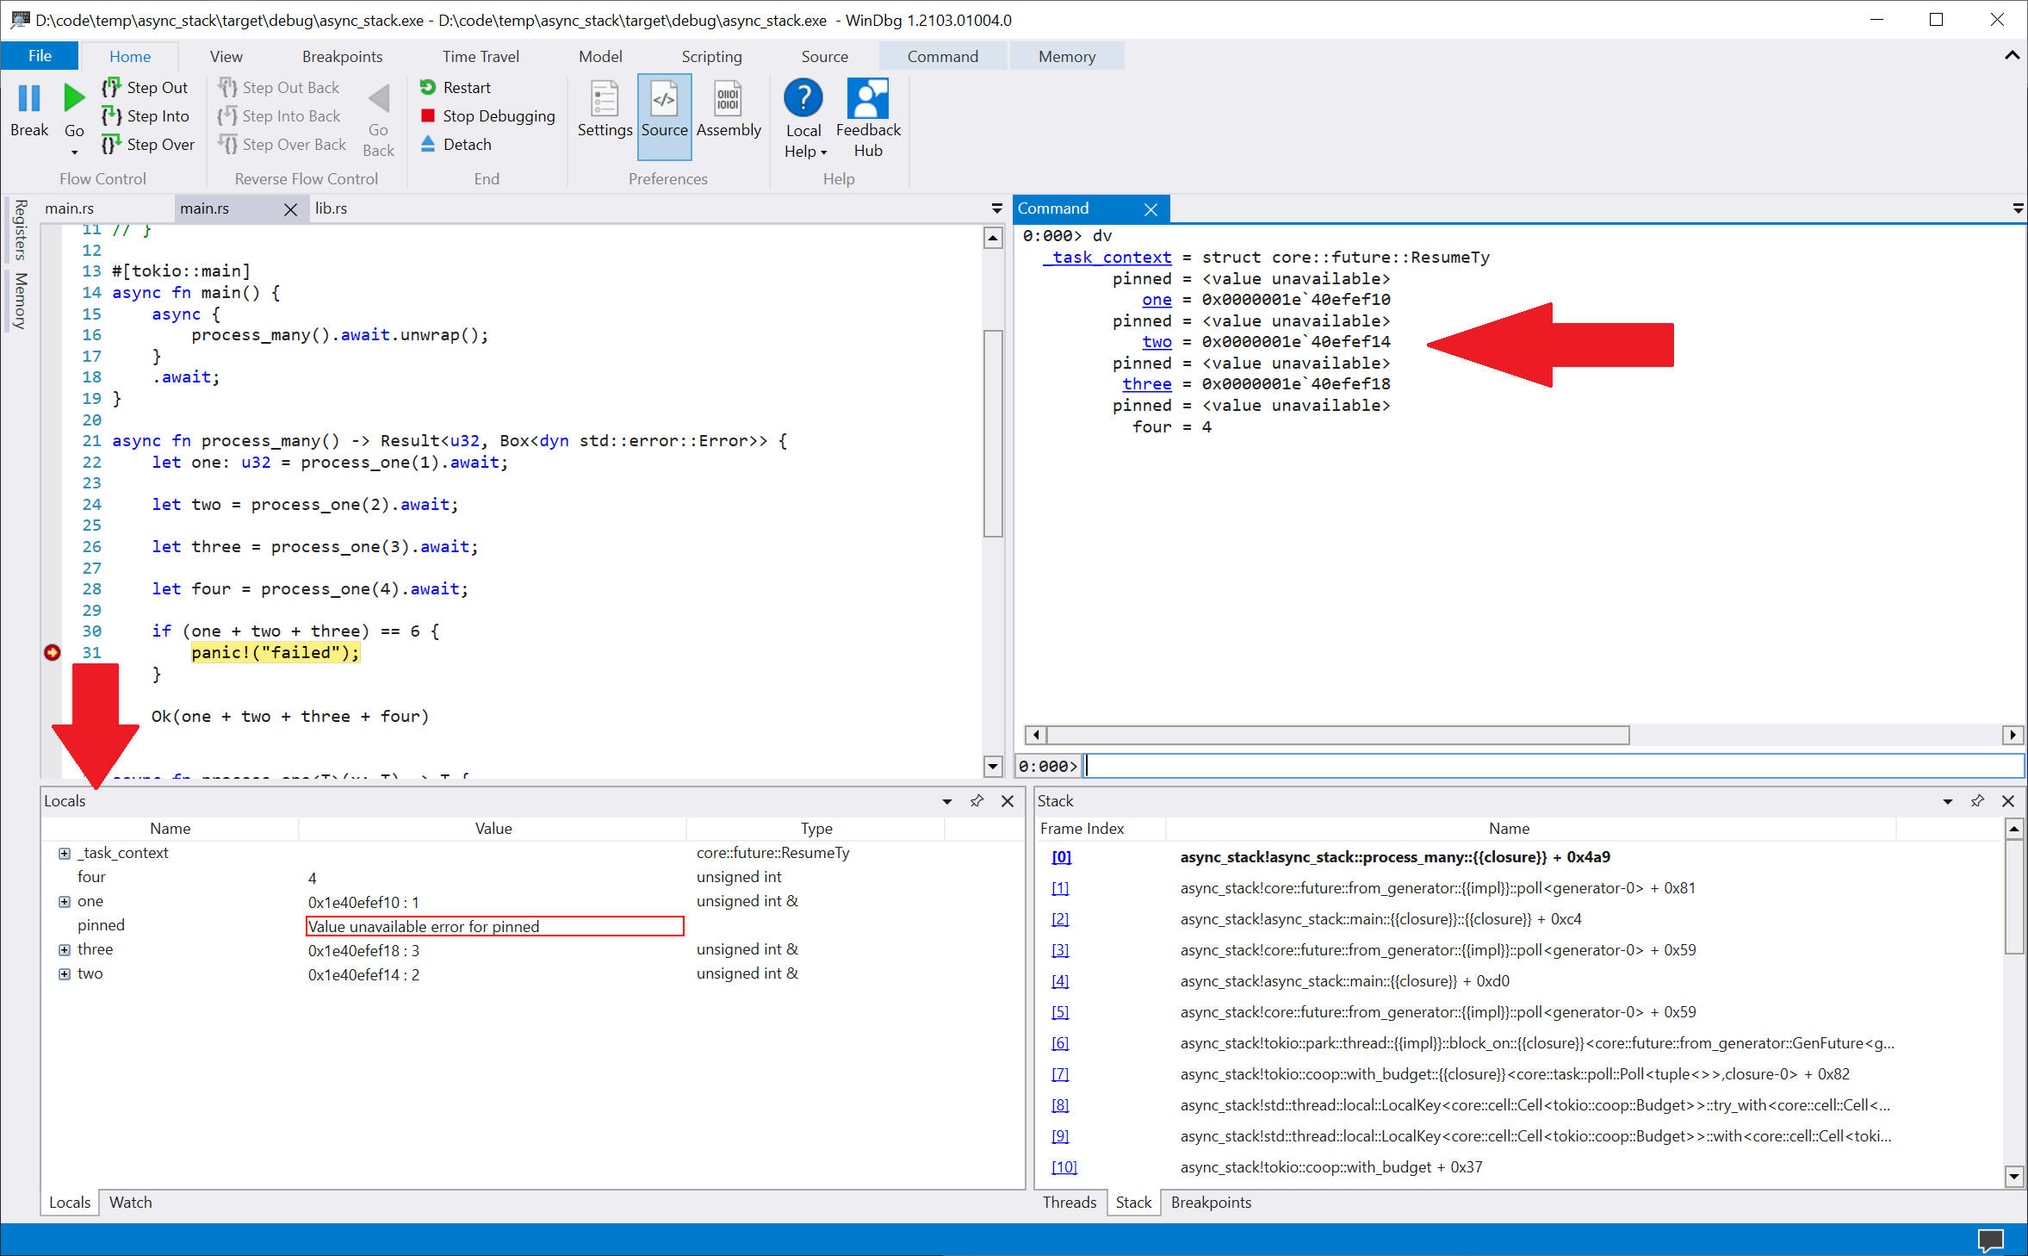The height and width of the screenshot is (1256, 2028).
Task: Open debugger Settings
Action: click(x=605, y=109)
